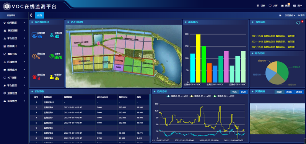Toggle 监测点-00->>VOC legend series in trend chart
Screen dimensions: 306x144
coord(177,96)
